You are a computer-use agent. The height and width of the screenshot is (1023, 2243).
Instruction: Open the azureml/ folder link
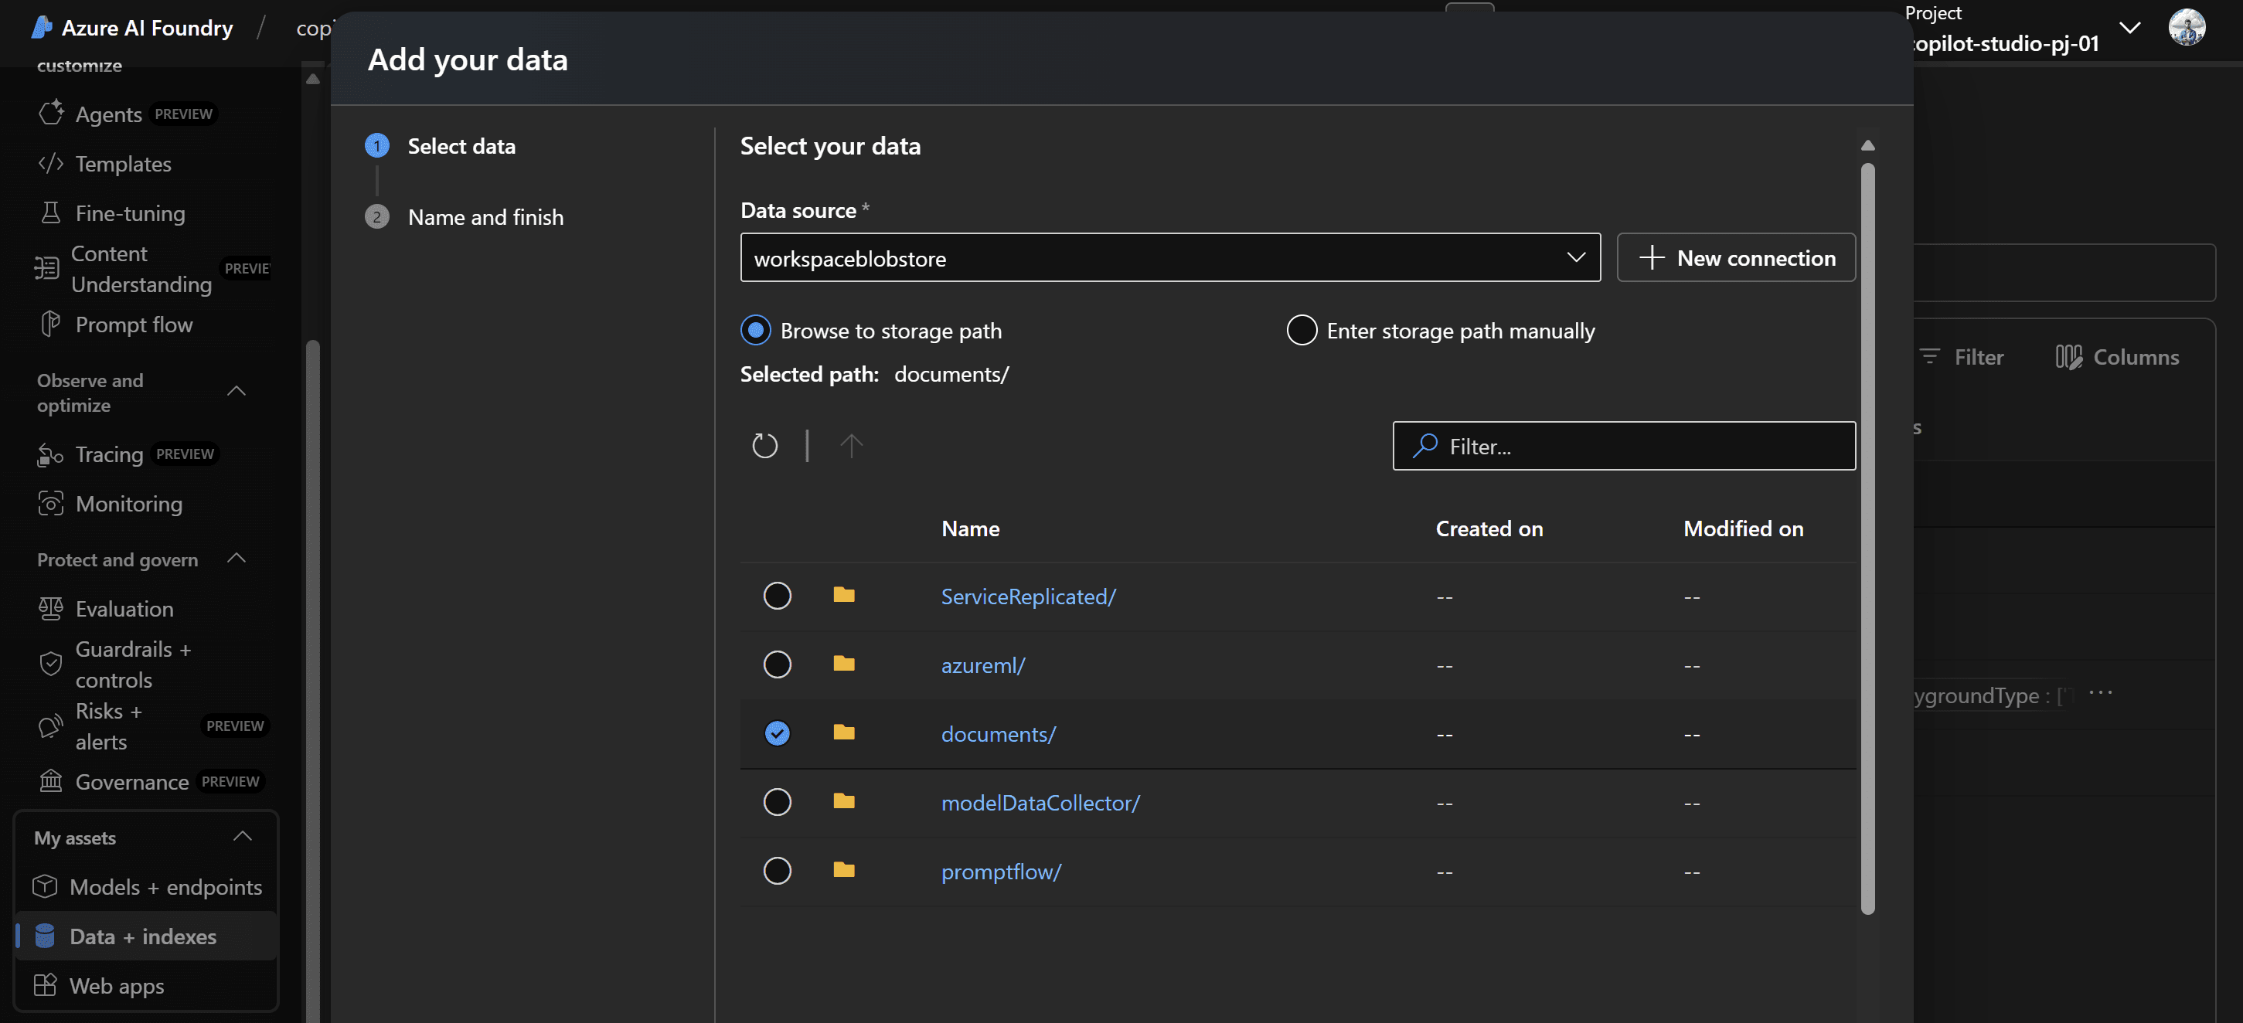983,664
